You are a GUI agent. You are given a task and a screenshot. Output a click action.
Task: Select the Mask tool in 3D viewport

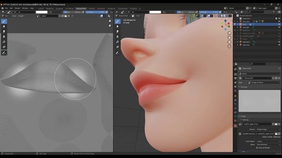[x=118, y=47]
